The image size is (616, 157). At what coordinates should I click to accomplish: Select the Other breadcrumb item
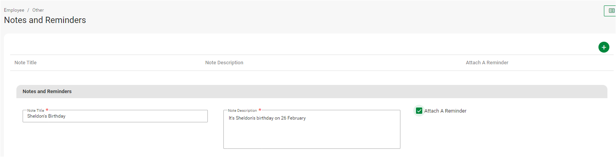(x=38, y=10)
